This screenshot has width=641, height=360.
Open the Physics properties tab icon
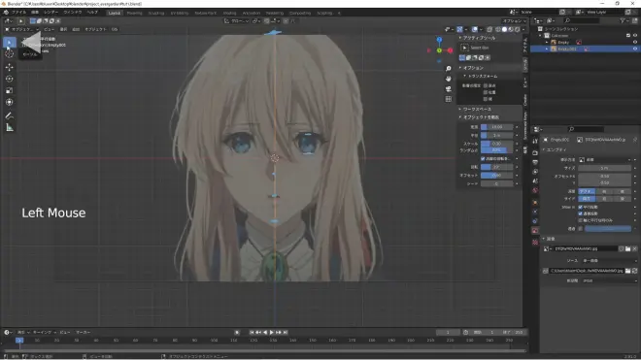pyautogui.click(x=535, y=212)
